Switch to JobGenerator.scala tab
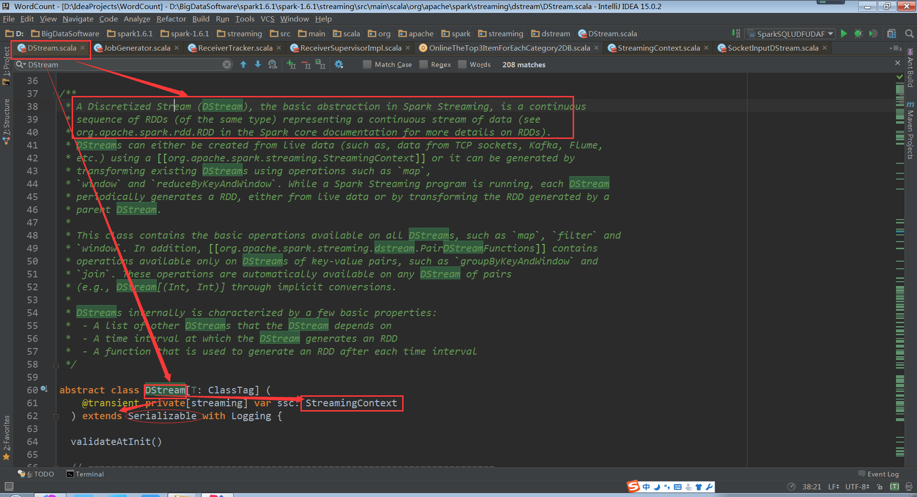The width and height of the screenshot is (917, 497). click(137, 48)
